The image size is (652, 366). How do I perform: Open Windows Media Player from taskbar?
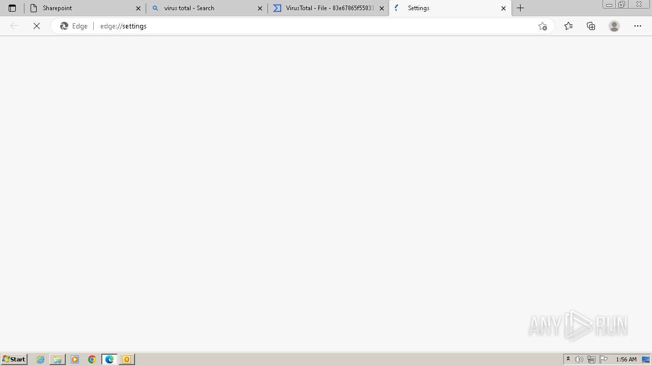click(x=75, y=359)
